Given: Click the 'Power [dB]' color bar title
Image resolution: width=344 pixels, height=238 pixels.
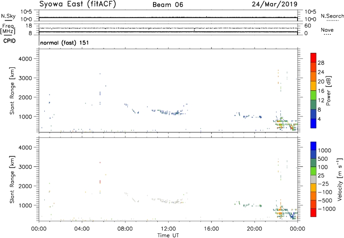Looking at the screenshot, I should click(329, 91).
